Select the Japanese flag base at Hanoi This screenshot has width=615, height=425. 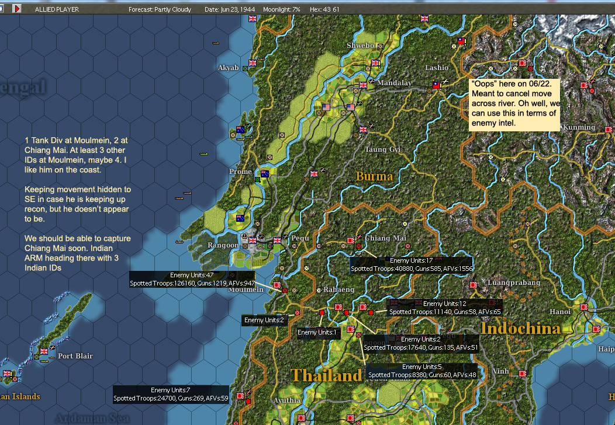click(x=584, y=307)
